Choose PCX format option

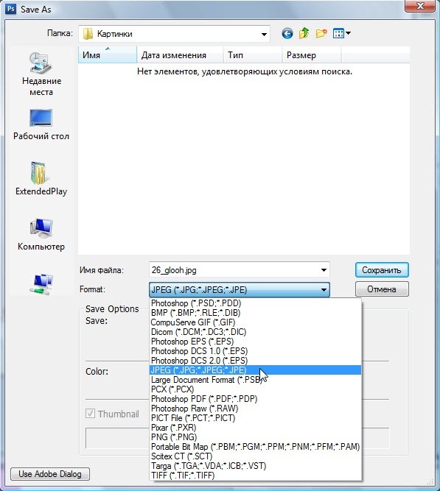[255, 389]
